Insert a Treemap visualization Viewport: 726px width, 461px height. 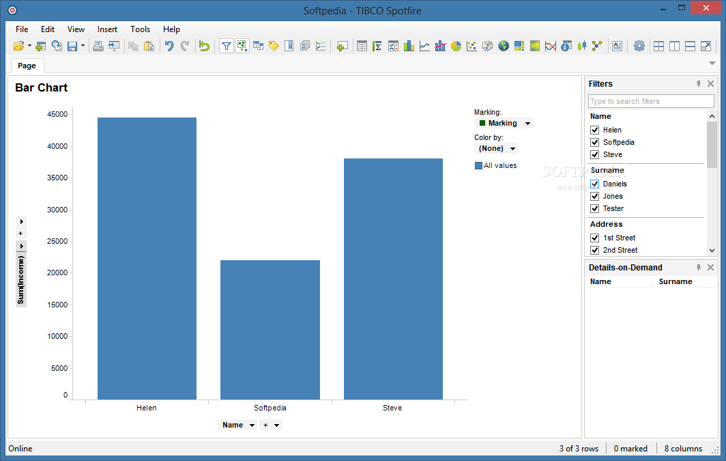[519, 46]
